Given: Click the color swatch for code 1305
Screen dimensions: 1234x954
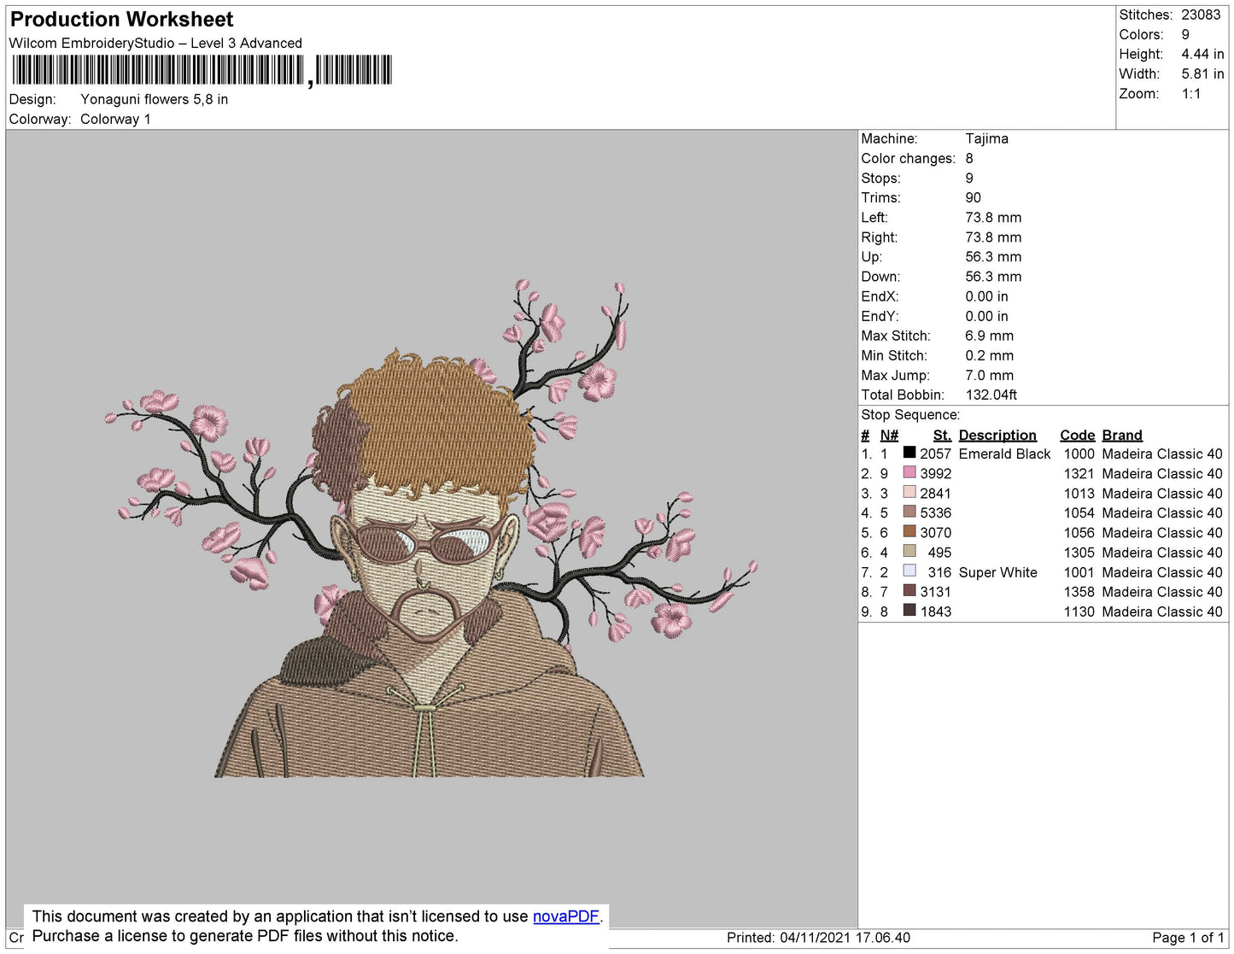Looking at the screenshot, I should coord(909,551).
